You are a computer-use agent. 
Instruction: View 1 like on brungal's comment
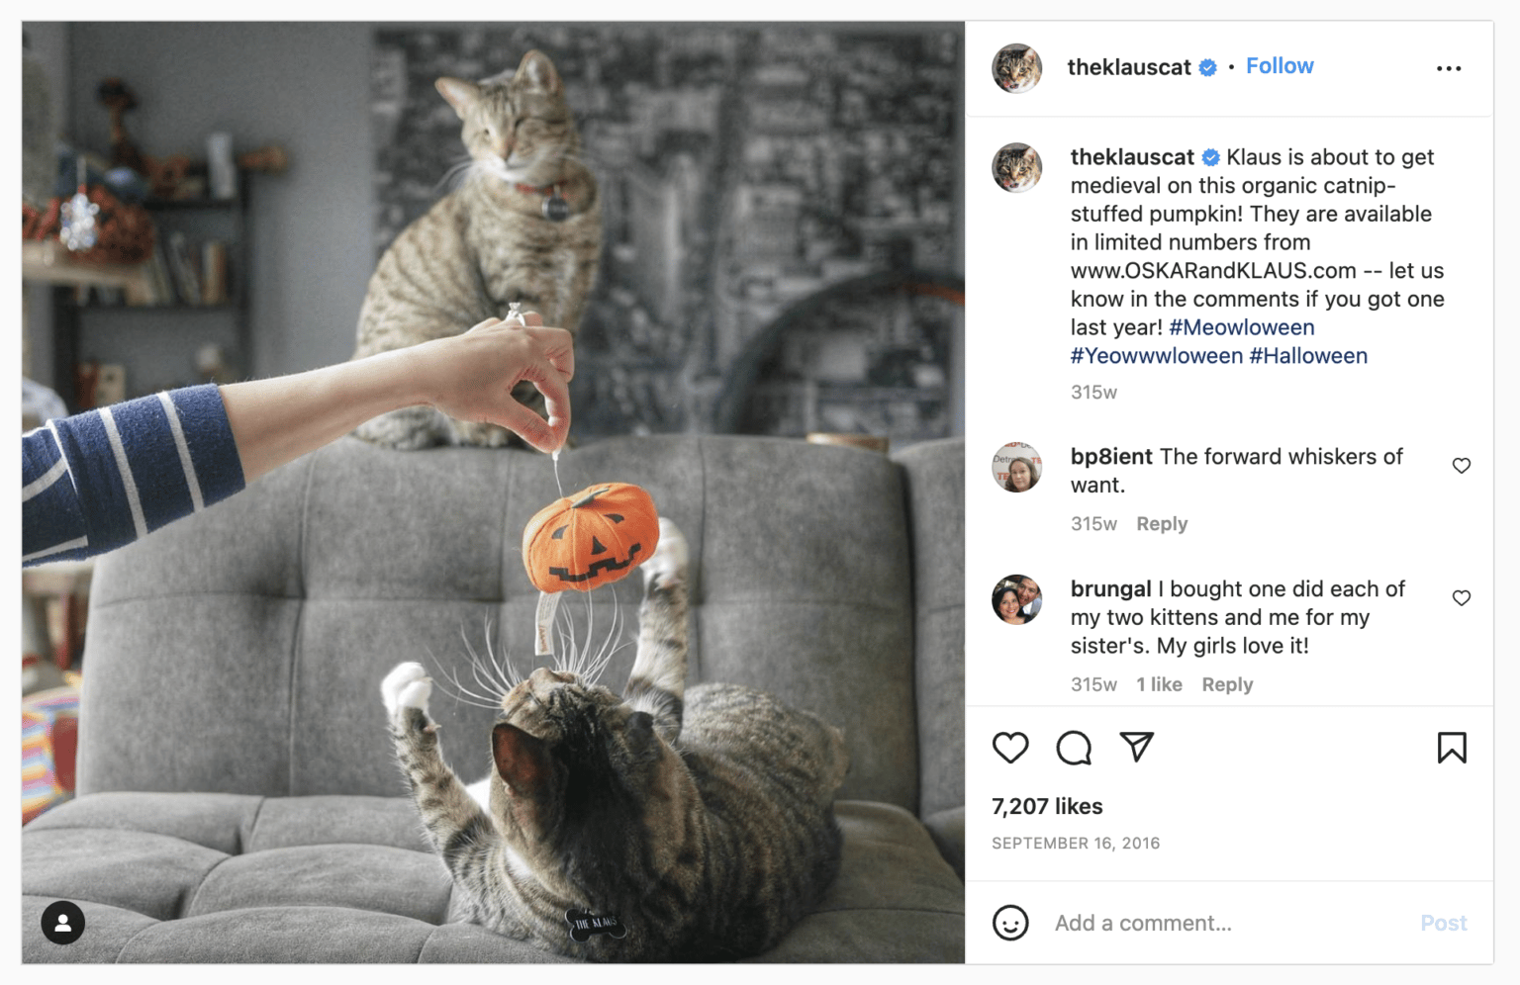point(1159,684)
